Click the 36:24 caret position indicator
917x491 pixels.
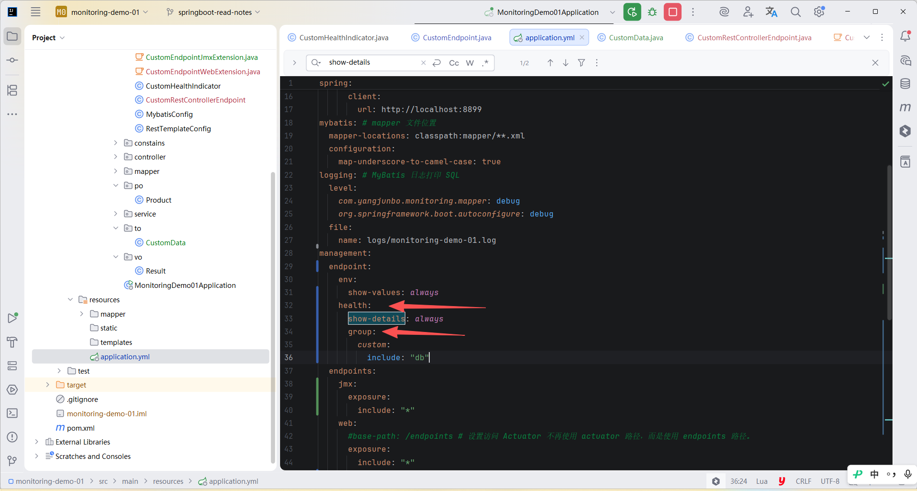738,481
